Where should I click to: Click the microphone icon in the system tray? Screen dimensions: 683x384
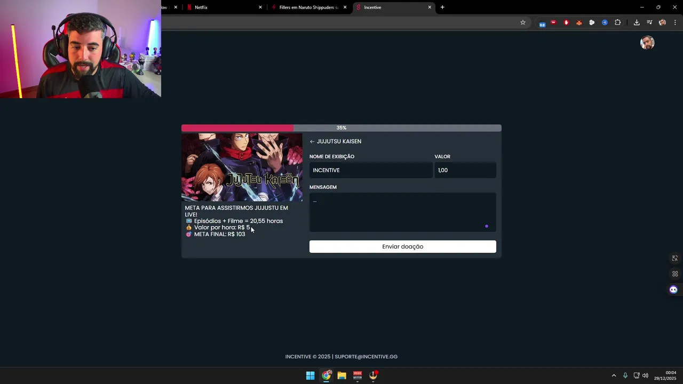625,375
